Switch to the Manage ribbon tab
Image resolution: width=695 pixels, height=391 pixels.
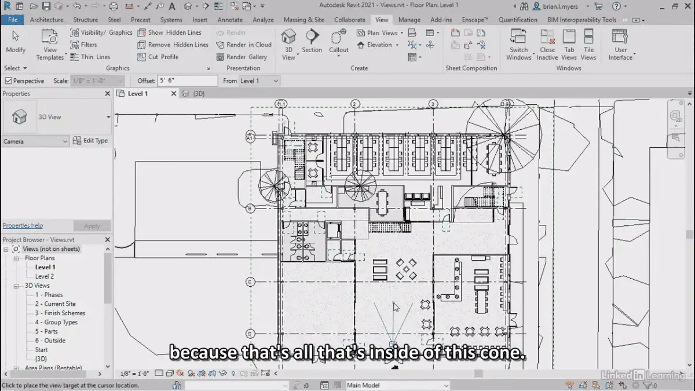tap(409, 20)
